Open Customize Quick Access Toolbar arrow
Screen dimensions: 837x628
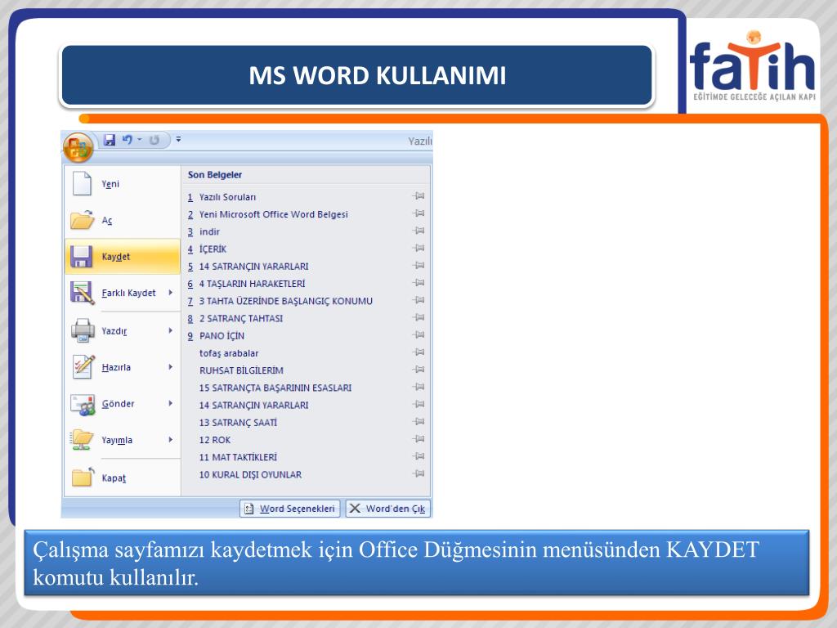(x=178, y=139)
